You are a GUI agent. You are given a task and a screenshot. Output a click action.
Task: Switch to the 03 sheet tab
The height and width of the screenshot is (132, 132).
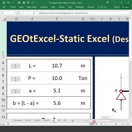[x=64, y=120]
